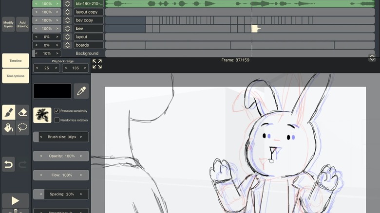
Task: Decrease bev layer opacity from 100%
Action: pyautogui.click(x=37, y=29)
